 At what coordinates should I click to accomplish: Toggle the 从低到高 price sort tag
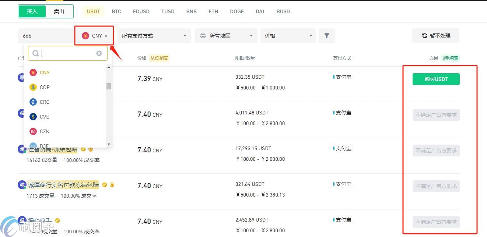(x=159, y=58)
